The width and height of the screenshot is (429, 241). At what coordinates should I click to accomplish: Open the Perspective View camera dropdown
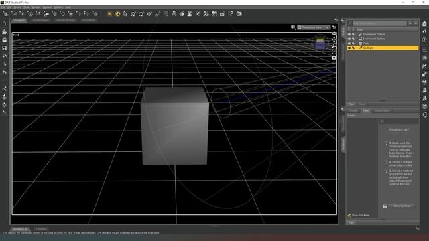pos(314,27)
